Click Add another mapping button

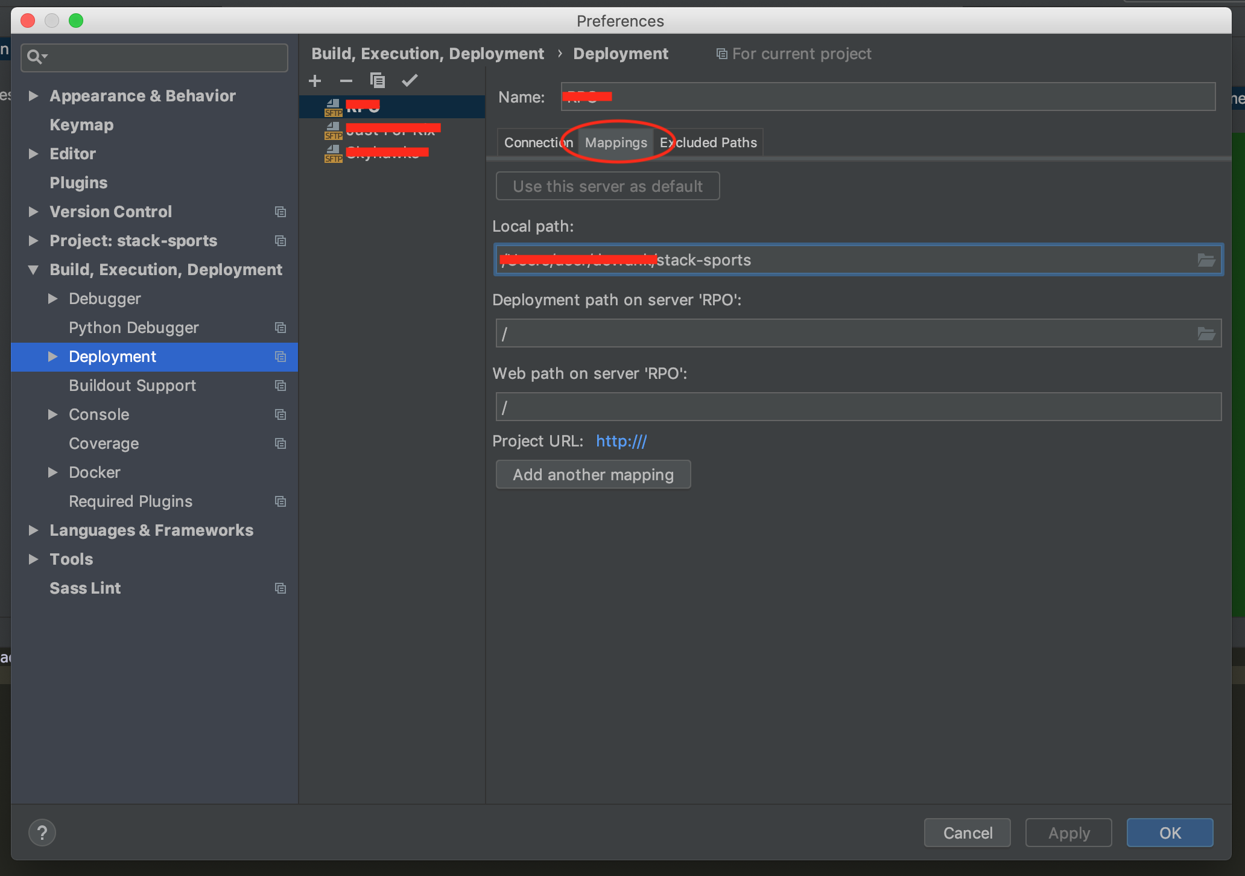point(593,475)
